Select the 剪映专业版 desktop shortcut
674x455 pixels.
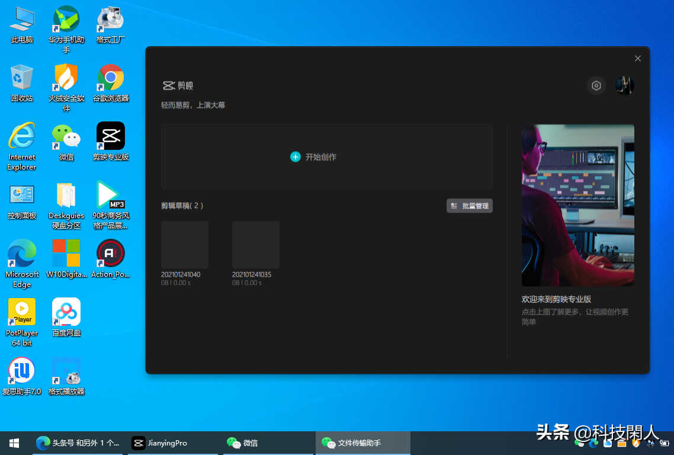coord(111,142)
